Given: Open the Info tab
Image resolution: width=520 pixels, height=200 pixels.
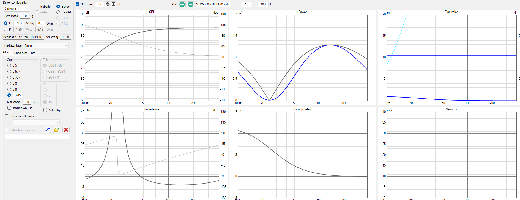Looking at the screenshot, I should (33, 53).
